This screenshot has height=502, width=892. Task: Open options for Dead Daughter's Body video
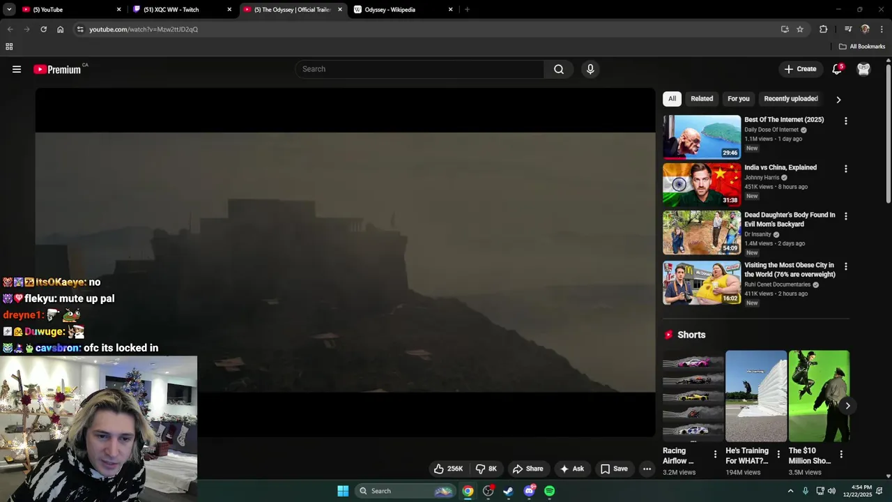(846, 217)
